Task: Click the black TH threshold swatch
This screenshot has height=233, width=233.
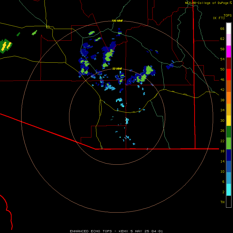Action: click(229, 201)
